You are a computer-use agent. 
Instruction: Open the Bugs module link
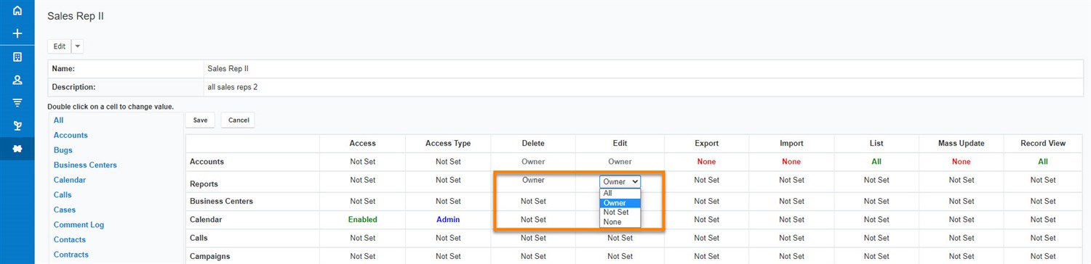coord(63,150)
